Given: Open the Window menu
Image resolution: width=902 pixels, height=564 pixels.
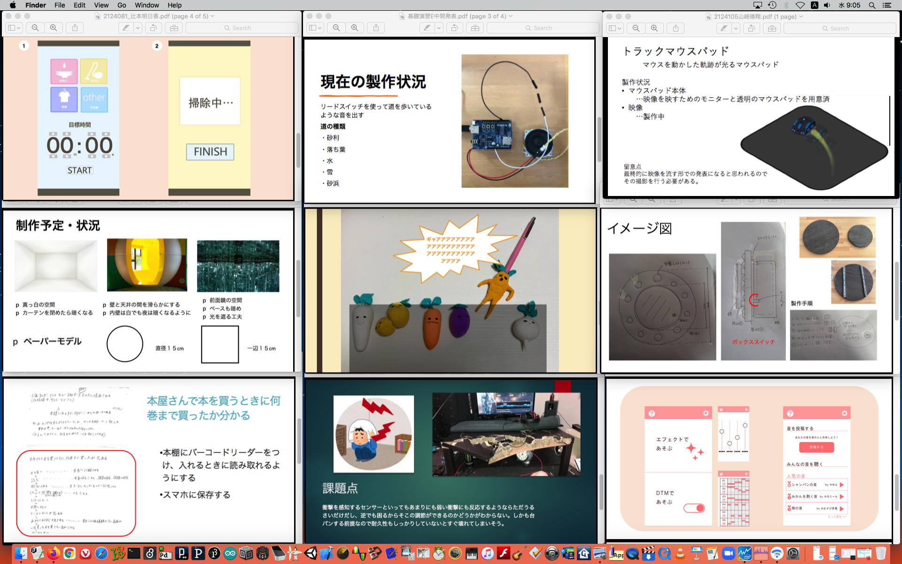Looking at the screenshot, I should (147, 5).
